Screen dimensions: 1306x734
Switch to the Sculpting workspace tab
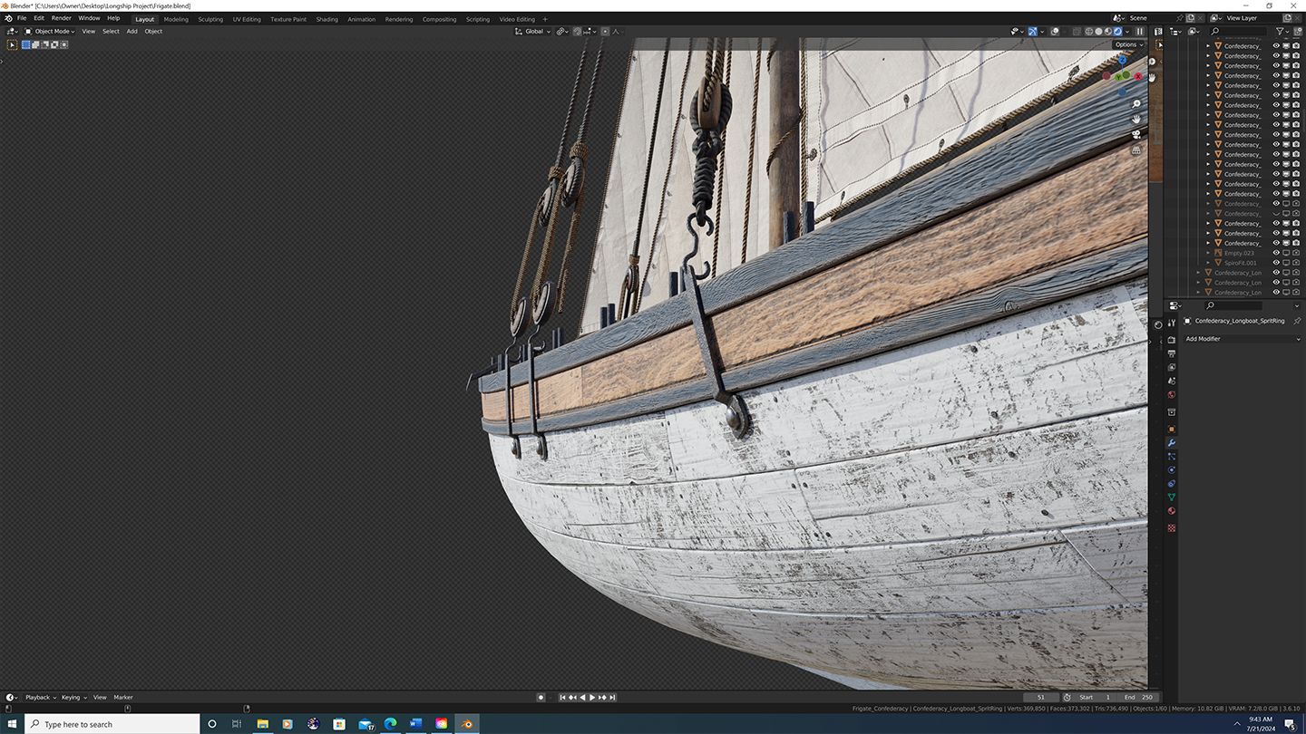pos(210,19)
